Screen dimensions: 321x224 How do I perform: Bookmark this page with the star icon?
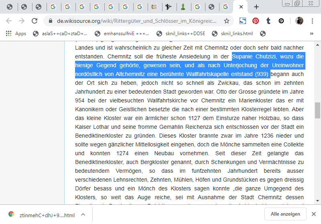[x=226, y=21]
